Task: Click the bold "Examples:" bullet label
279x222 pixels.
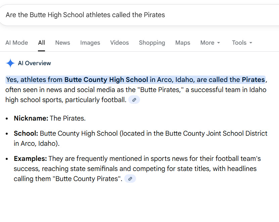Action: [x=30, y=159]
